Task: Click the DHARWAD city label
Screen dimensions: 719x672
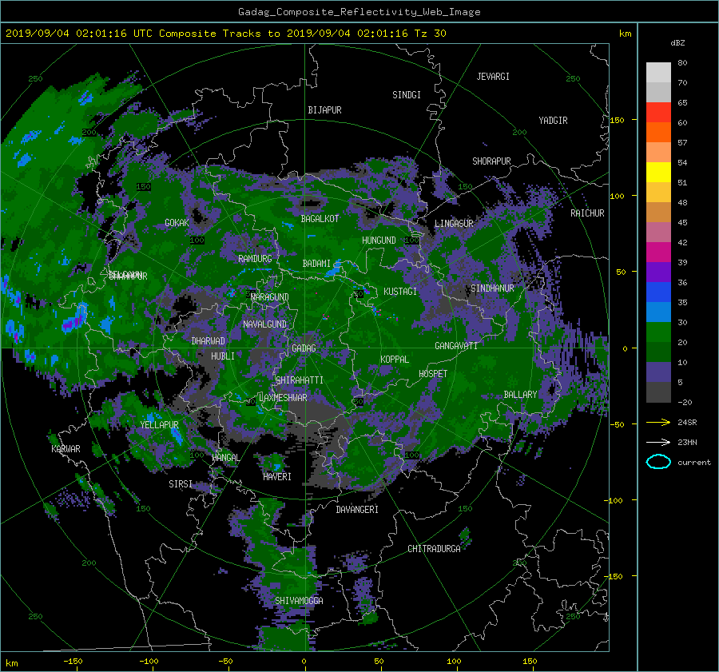Action: point(209,341)
